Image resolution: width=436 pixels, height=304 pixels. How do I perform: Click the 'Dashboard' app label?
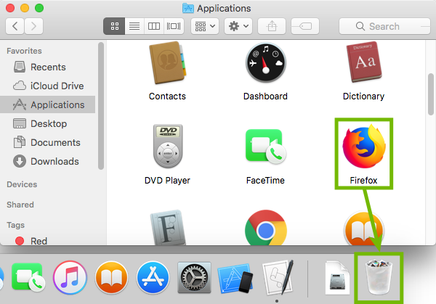[265, 96]
